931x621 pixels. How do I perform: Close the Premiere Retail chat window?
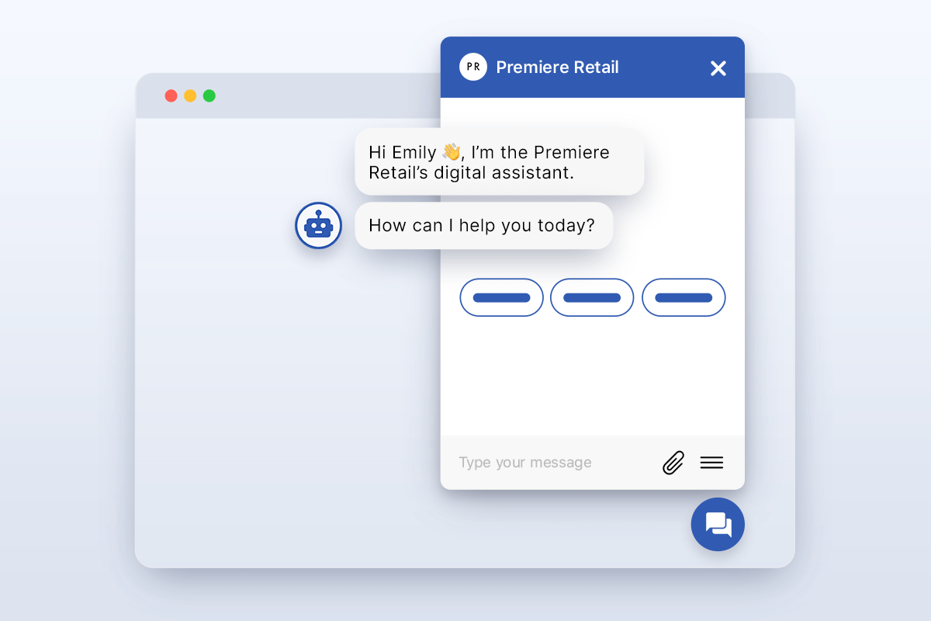[718, 68]
